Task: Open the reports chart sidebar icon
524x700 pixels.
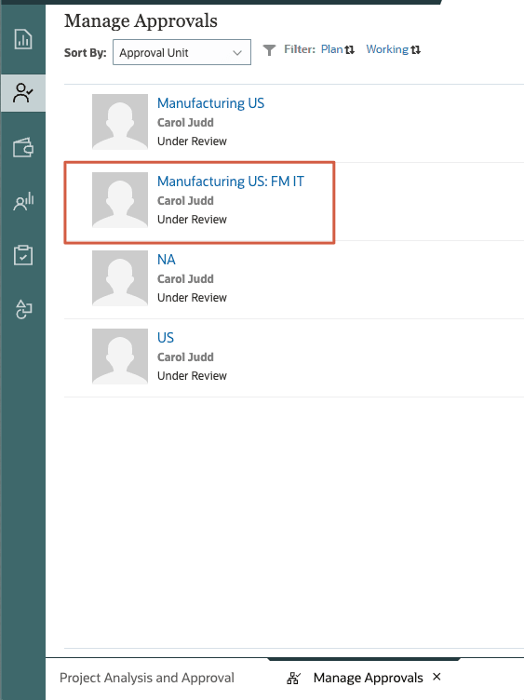Action: coord(22,39)
